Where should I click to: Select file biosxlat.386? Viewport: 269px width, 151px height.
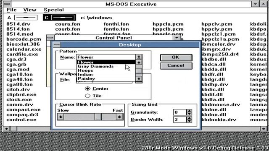coord(23,44)
